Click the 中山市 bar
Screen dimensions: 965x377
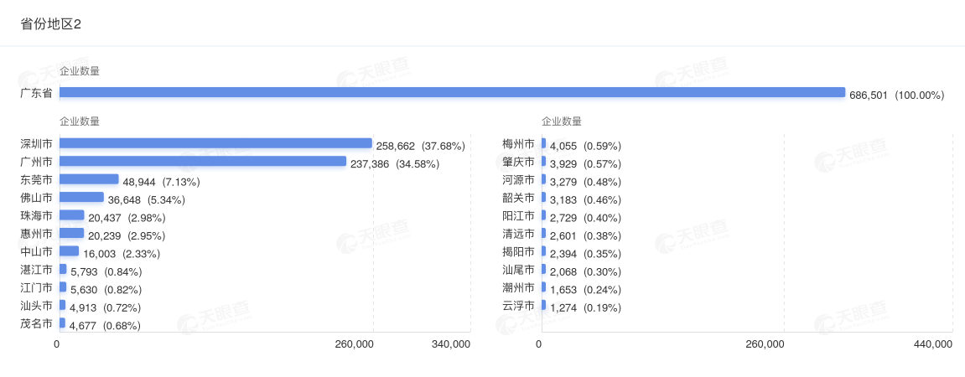click(x=69, y=251)
